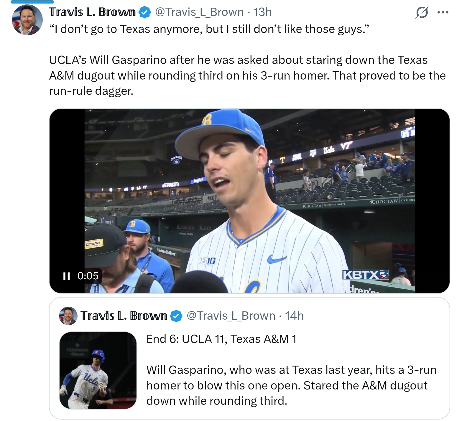The height and width of the screenshot is (421, 459).
Task: Open the quoted tweet's UCLA runner thumbnail
Action: point(98,370)
